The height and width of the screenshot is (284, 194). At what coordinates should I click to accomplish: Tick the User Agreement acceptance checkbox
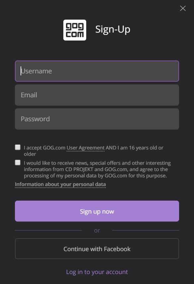coord(18,147)
